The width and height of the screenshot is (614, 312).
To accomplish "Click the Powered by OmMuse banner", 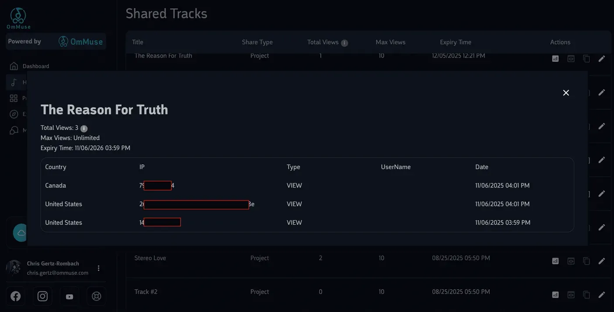I will click(56, 41).
